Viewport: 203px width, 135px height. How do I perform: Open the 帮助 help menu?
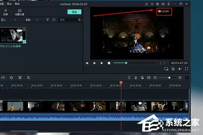[17, 4]
